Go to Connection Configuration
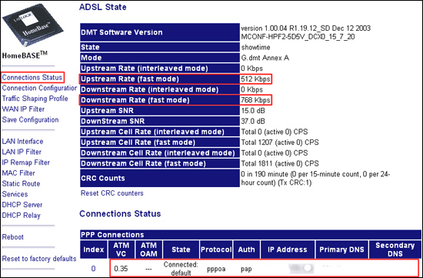Image resolution: width=423 pixels, height=278 pixels. [39, 88]
